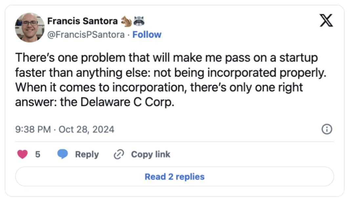348x202 pixels.
Task: Click the Copy link text
Action: 150,154
